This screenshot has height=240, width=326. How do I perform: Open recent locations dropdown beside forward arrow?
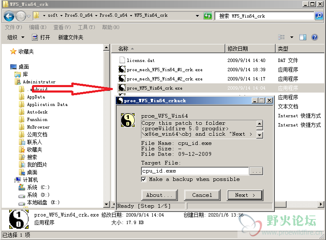(29, 16)
